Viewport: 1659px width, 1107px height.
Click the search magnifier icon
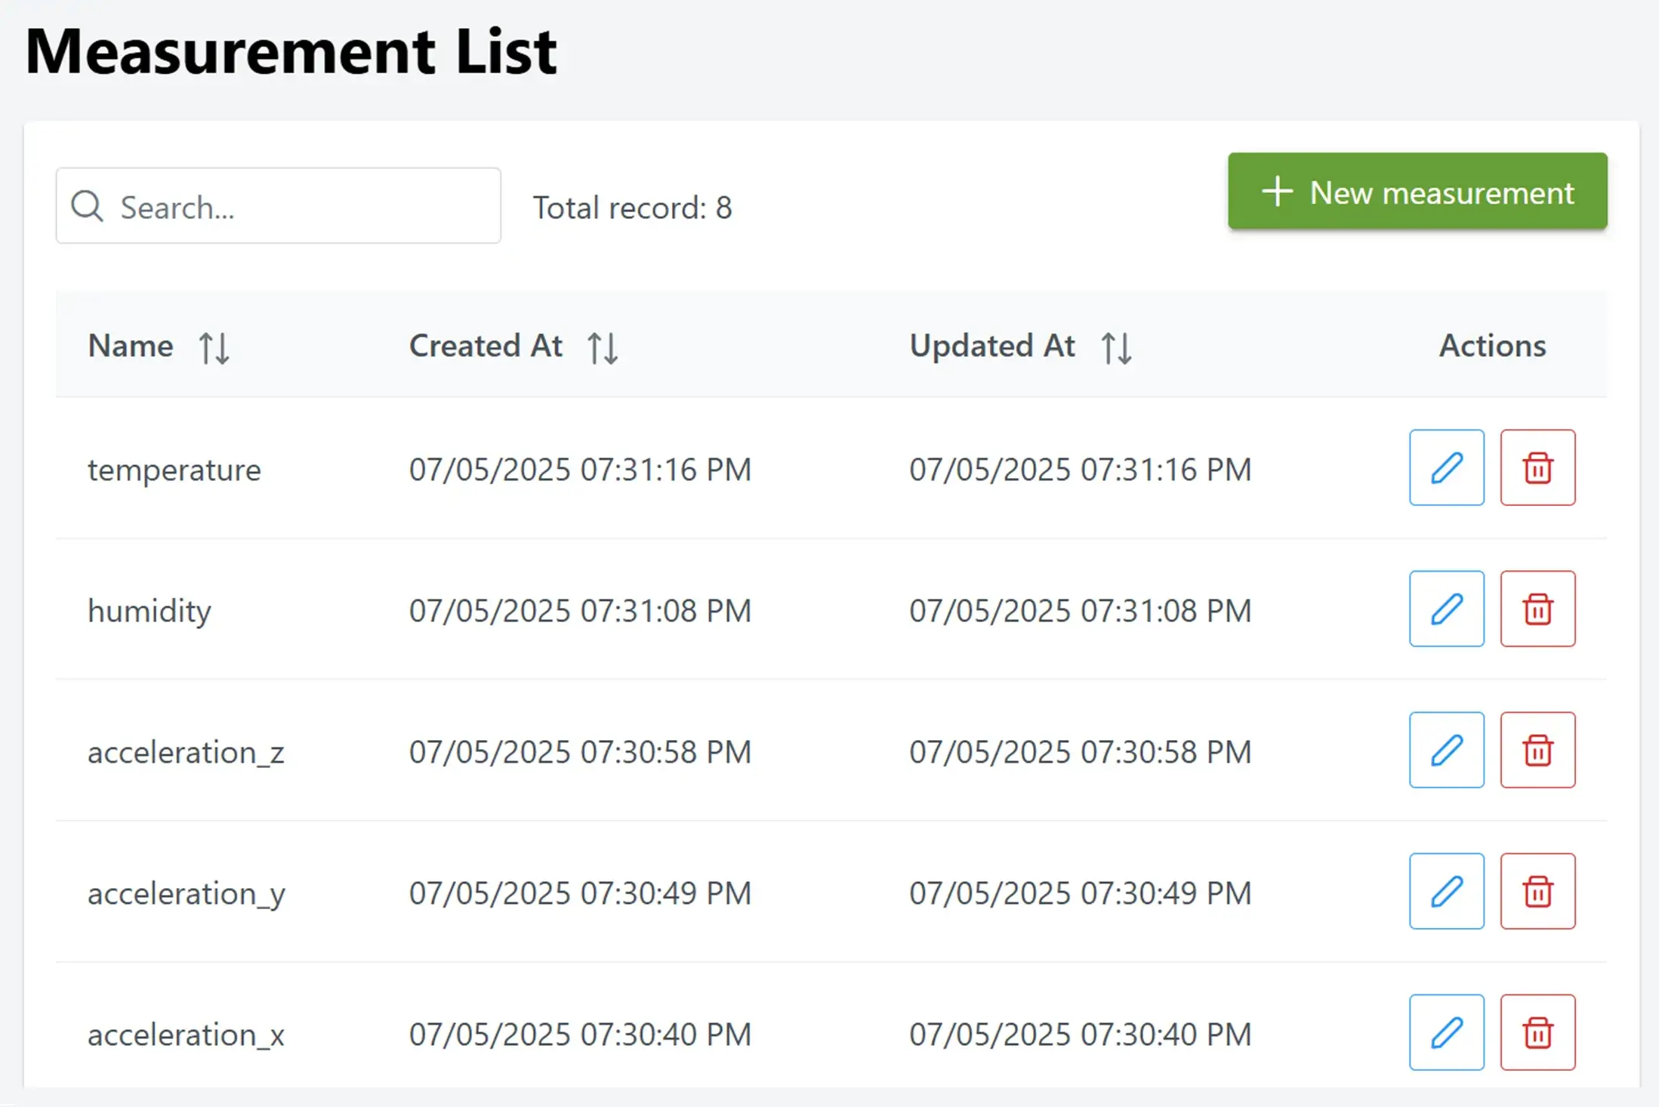[87, 206]
